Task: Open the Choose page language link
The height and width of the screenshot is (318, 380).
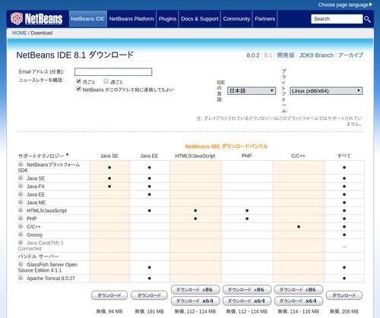Action: click(344, 5)
